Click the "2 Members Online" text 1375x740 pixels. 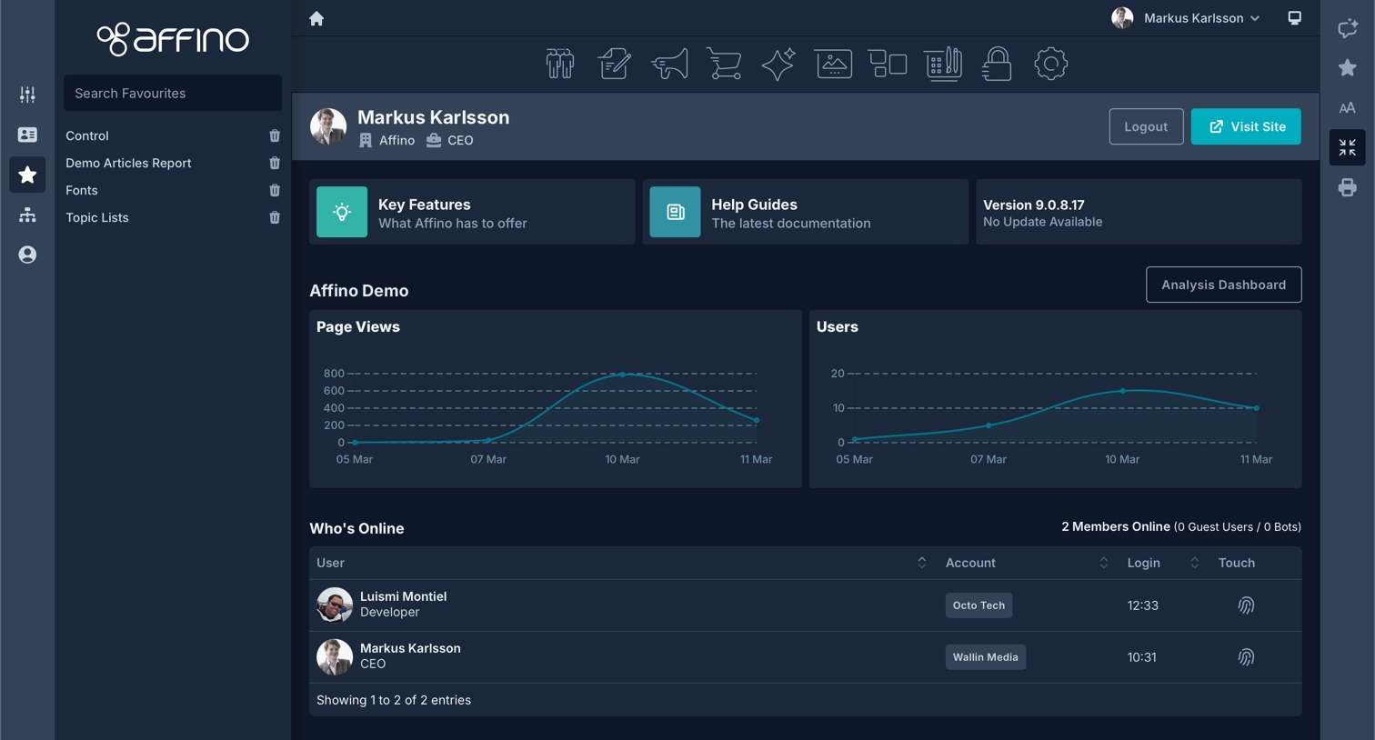[x=1115, y=526]
